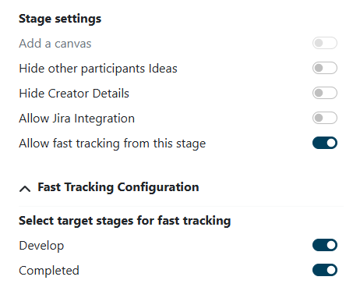360x298 pixels.
Task: Click the Fast Tracking Configuration header text
Action: (118, 187)
